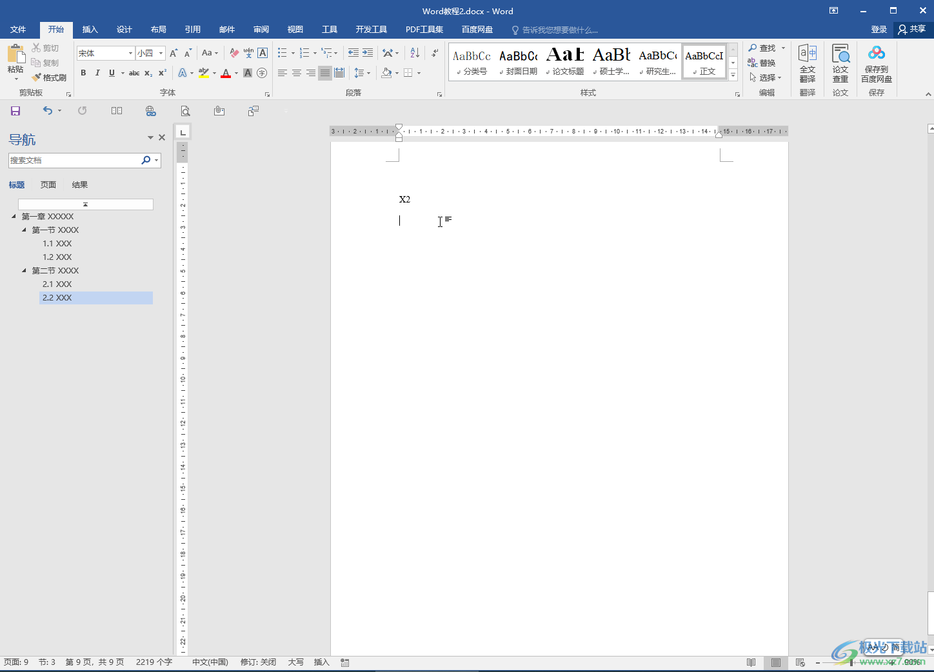Open multilevel list button
Screen dimensions: 934x672
click(328, 53)
